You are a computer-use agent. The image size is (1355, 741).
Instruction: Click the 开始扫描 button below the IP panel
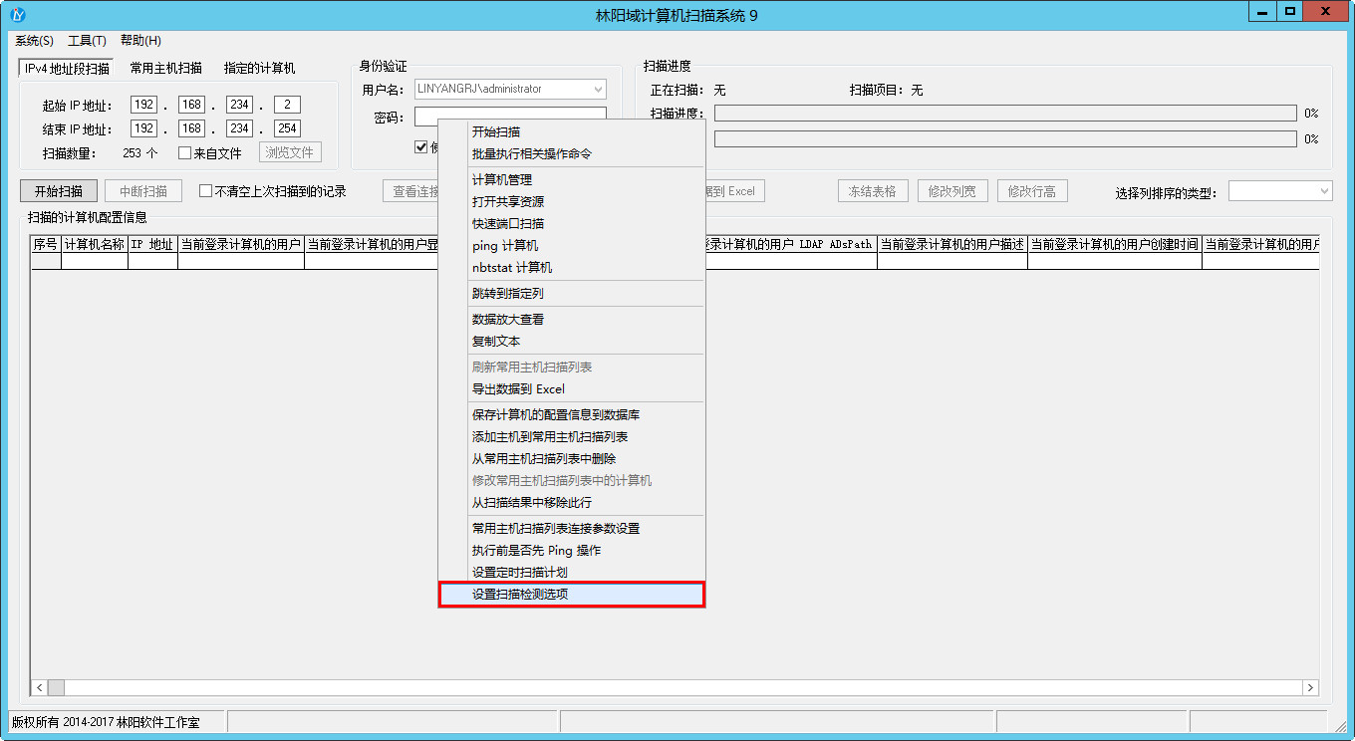(59, 191)
